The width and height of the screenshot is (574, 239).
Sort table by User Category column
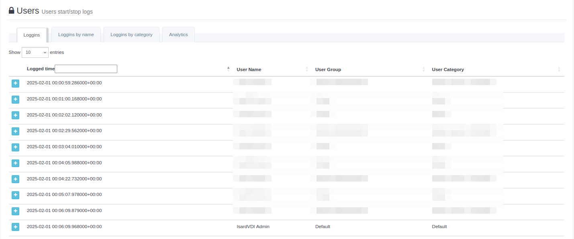447,69
